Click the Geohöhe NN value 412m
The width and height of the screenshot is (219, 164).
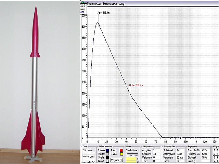(205, 150)
